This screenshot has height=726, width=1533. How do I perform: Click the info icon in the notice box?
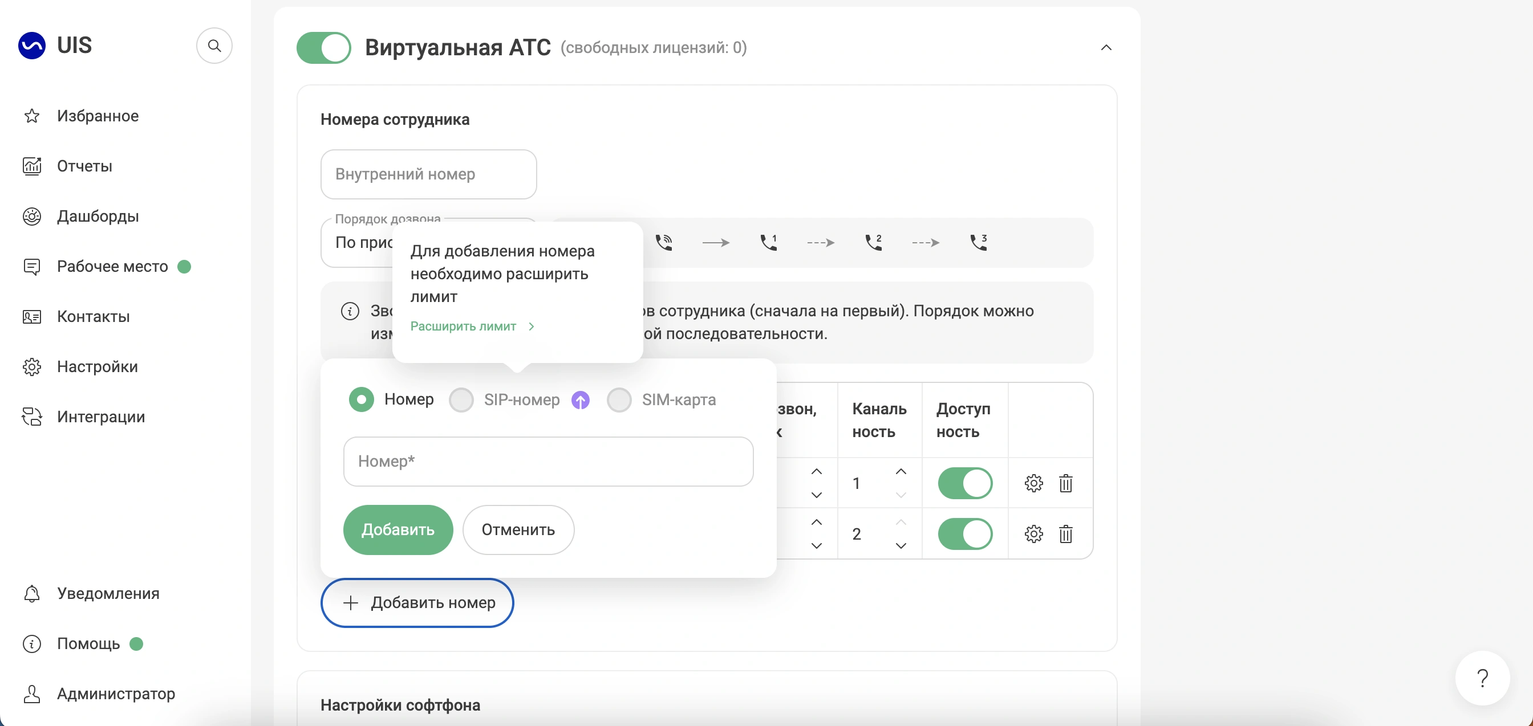350,311
